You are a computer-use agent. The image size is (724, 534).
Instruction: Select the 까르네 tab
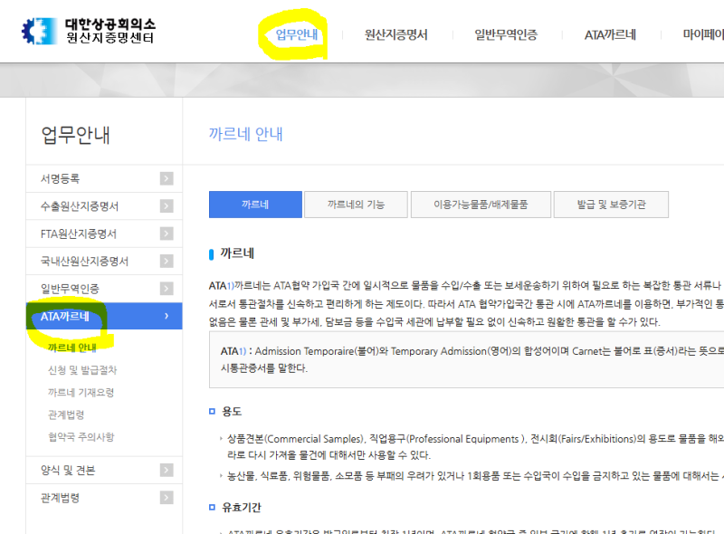255,205
